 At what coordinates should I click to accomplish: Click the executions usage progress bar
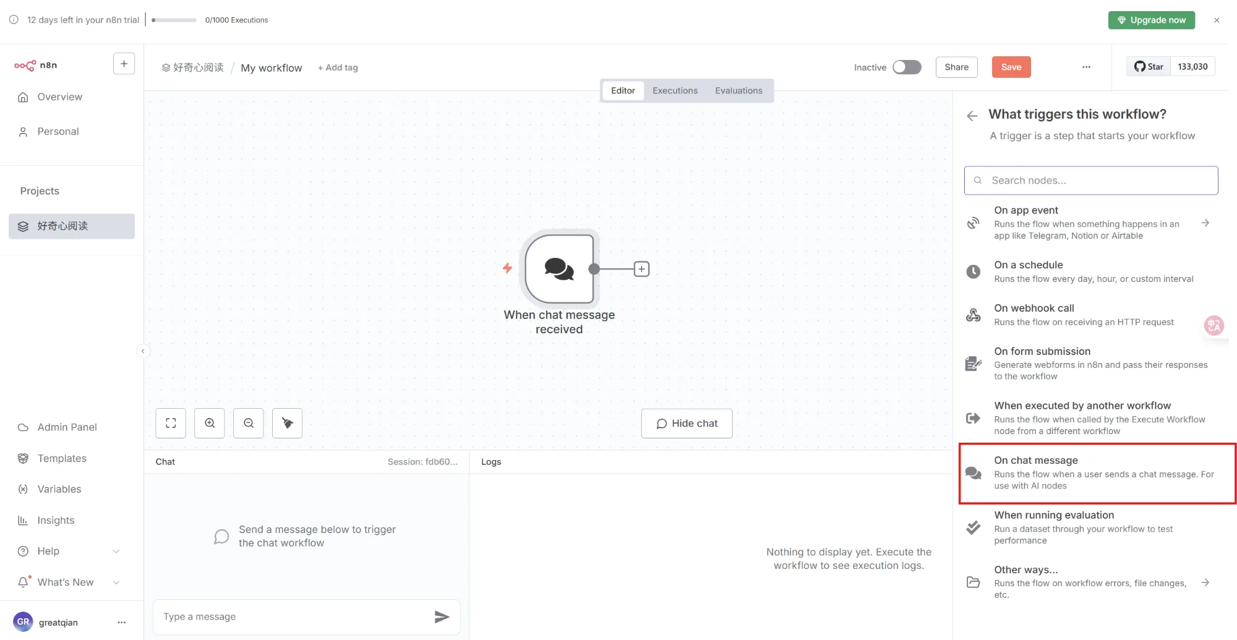[174, 20]
